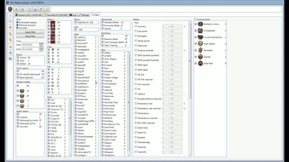Select the Filter tab
This screenshot has height=162, width=289.
[95, 15]
